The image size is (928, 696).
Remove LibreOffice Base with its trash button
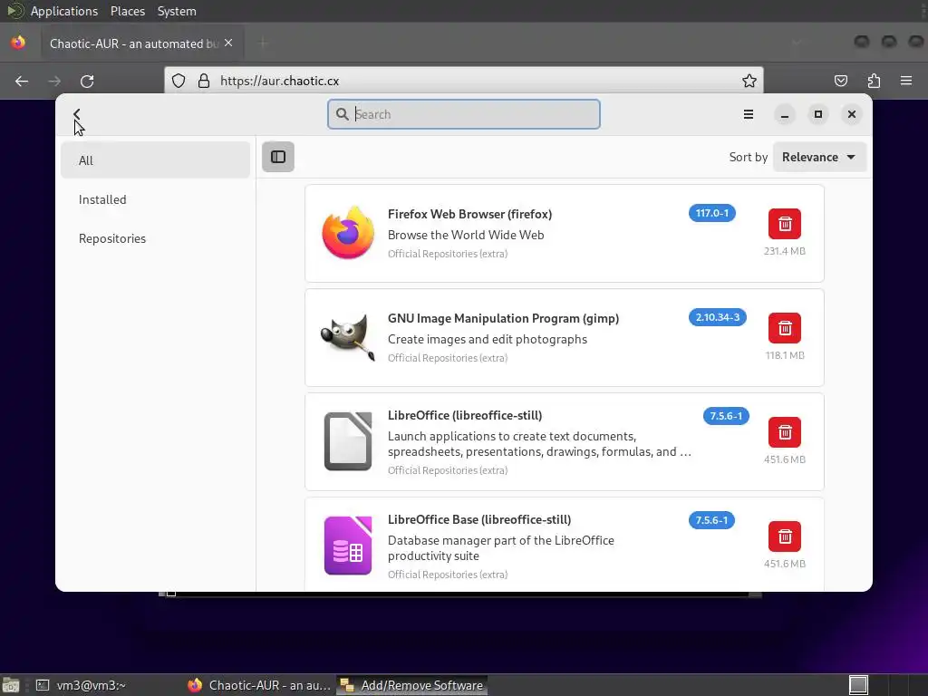[x=785, y=536]
